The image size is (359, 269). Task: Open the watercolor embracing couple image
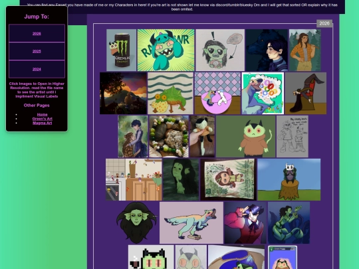(x=133, y=136)
